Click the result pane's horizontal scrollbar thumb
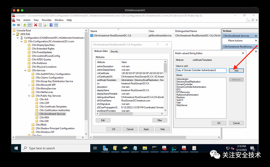This screenshot has height=167, width=270. click(x=139, y=137)
